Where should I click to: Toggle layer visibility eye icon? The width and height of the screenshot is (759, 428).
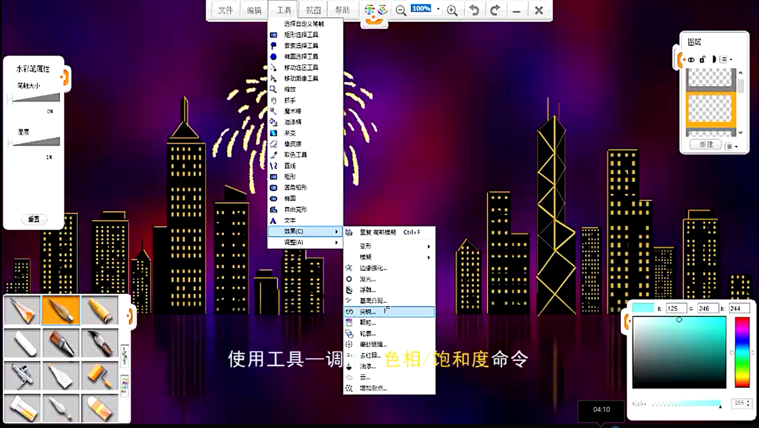tap(691, 59)
